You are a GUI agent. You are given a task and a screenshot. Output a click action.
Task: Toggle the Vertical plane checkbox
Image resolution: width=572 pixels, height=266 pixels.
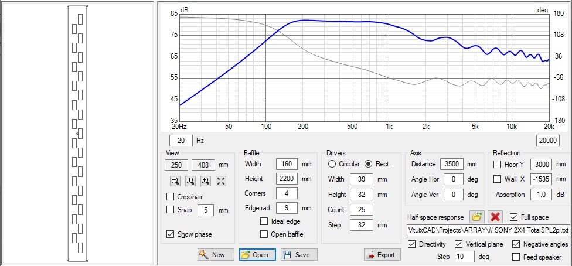pyautogui.click(x=458, y=244)
